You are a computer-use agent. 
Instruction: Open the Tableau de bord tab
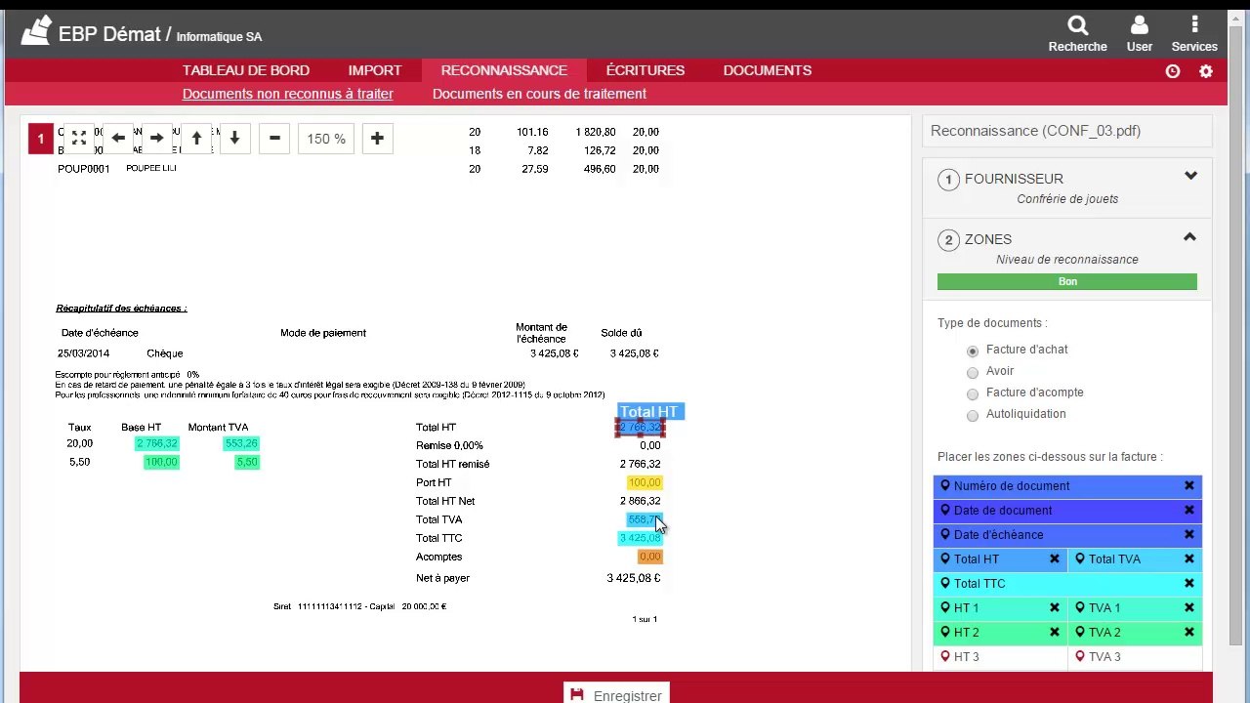246,70
